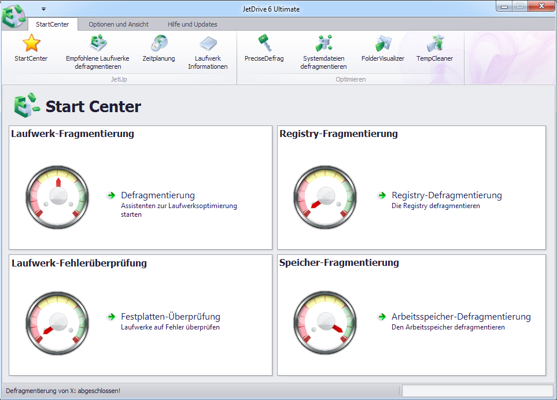This screenshot has width=557, height=400.
Task: Click green arrow beside Defragmentierung
Action: tap(112, 195)
